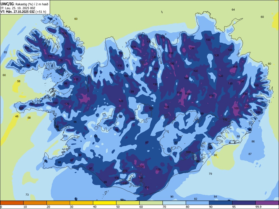Select the '48' humidity value on yellow streak
The height and width of the screenshot is (209, 279).
(17, 116)
